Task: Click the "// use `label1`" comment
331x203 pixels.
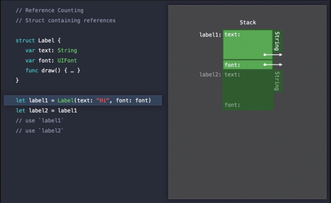Action: (39, 121)
